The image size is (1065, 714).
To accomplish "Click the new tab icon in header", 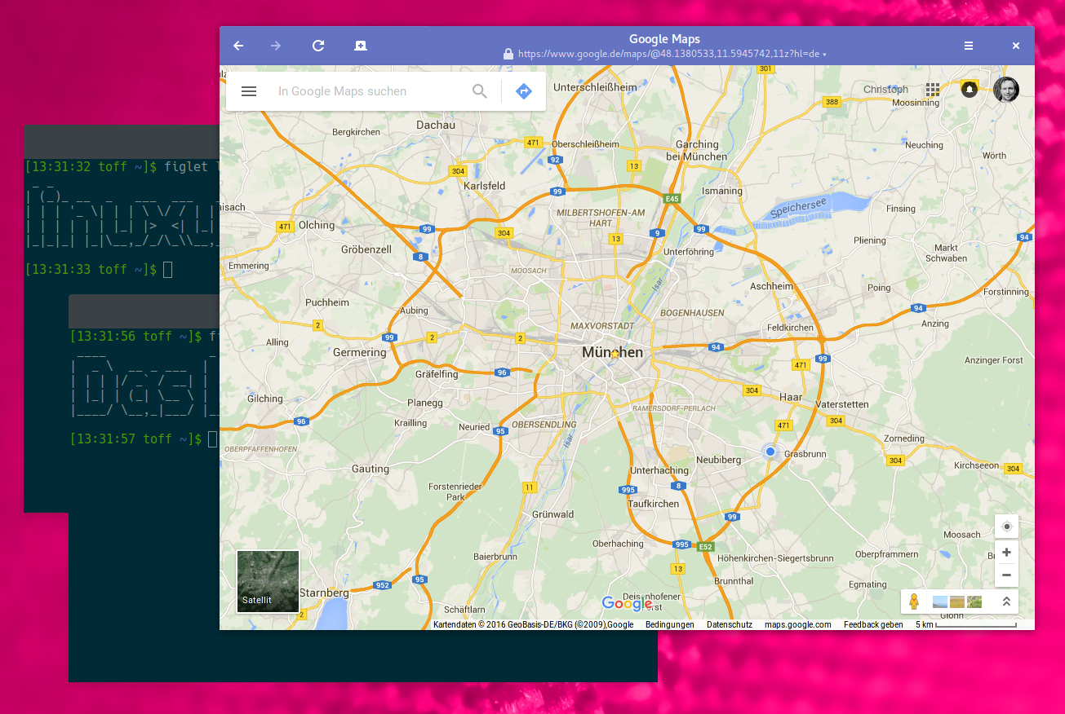I will 361,46.
